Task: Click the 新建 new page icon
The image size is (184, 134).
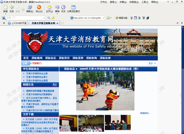Action: pyautogui.click(x=6, y=7)
